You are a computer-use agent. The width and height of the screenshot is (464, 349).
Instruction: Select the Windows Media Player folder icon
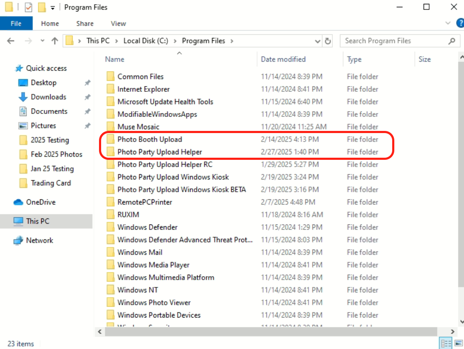pos(110,265)
